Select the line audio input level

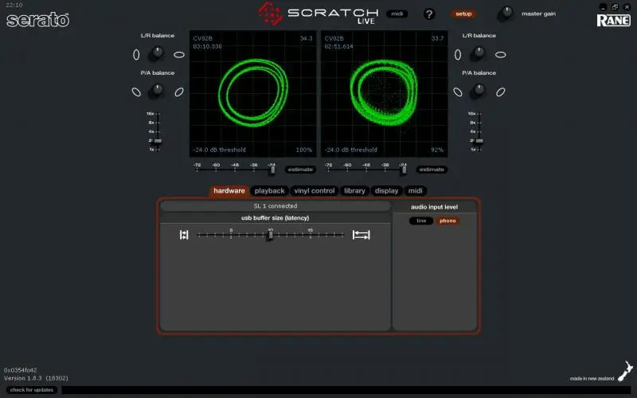(x=421, y=220)
